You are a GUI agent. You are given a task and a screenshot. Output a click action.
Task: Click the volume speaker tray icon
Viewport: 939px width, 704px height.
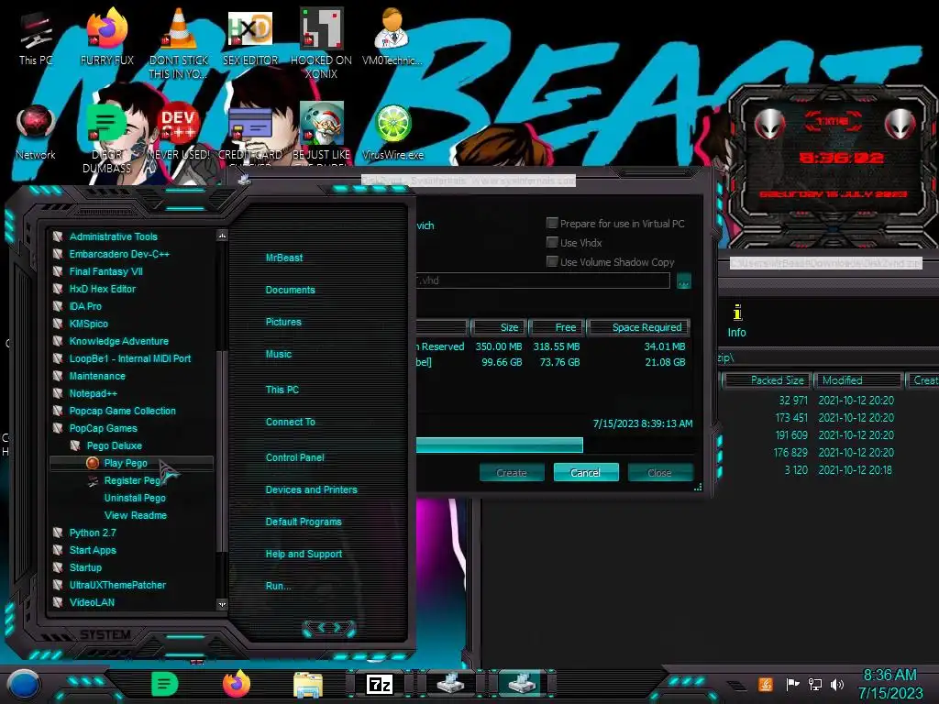(x=837, y=684)
